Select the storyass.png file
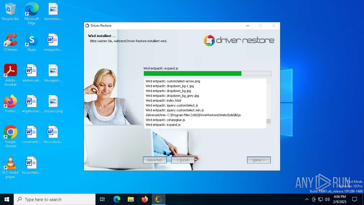Image resolution: width=364 pixels, height=205 pixels. point(53,104)
